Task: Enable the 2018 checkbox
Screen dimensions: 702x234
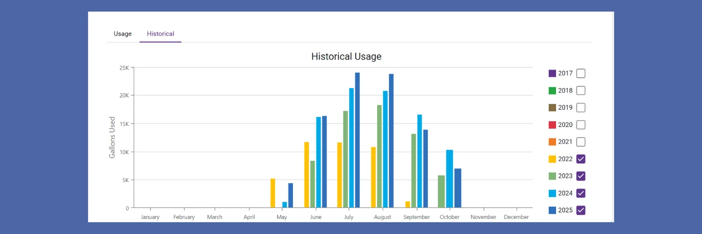Action: coord(581,90)
